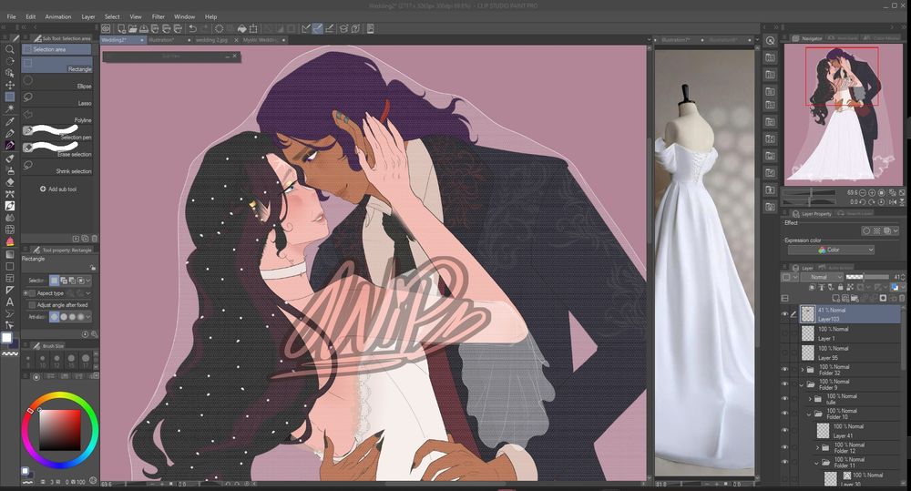Click the Delete layer trash icon
The width and height of the screenshot is (911, 491).
[902, 298]
